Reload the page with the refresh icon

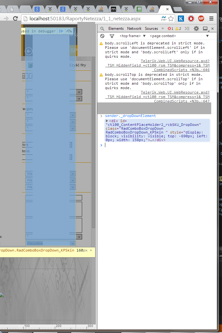[x=15, y=18]
